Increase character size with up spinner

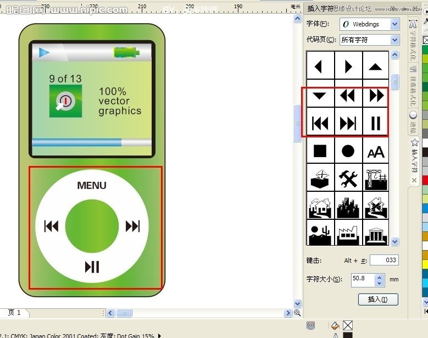379,277
